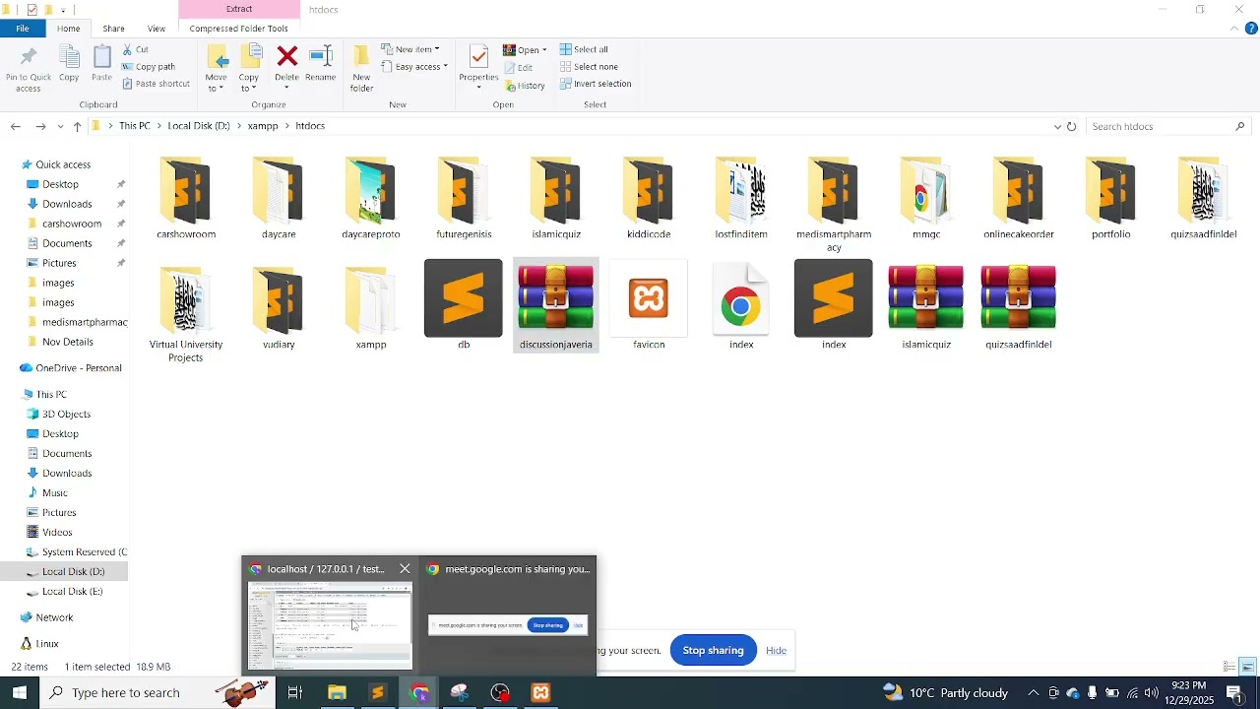
Task: Click the Hide link in sharing bar
Action: [x=776, y=650]
